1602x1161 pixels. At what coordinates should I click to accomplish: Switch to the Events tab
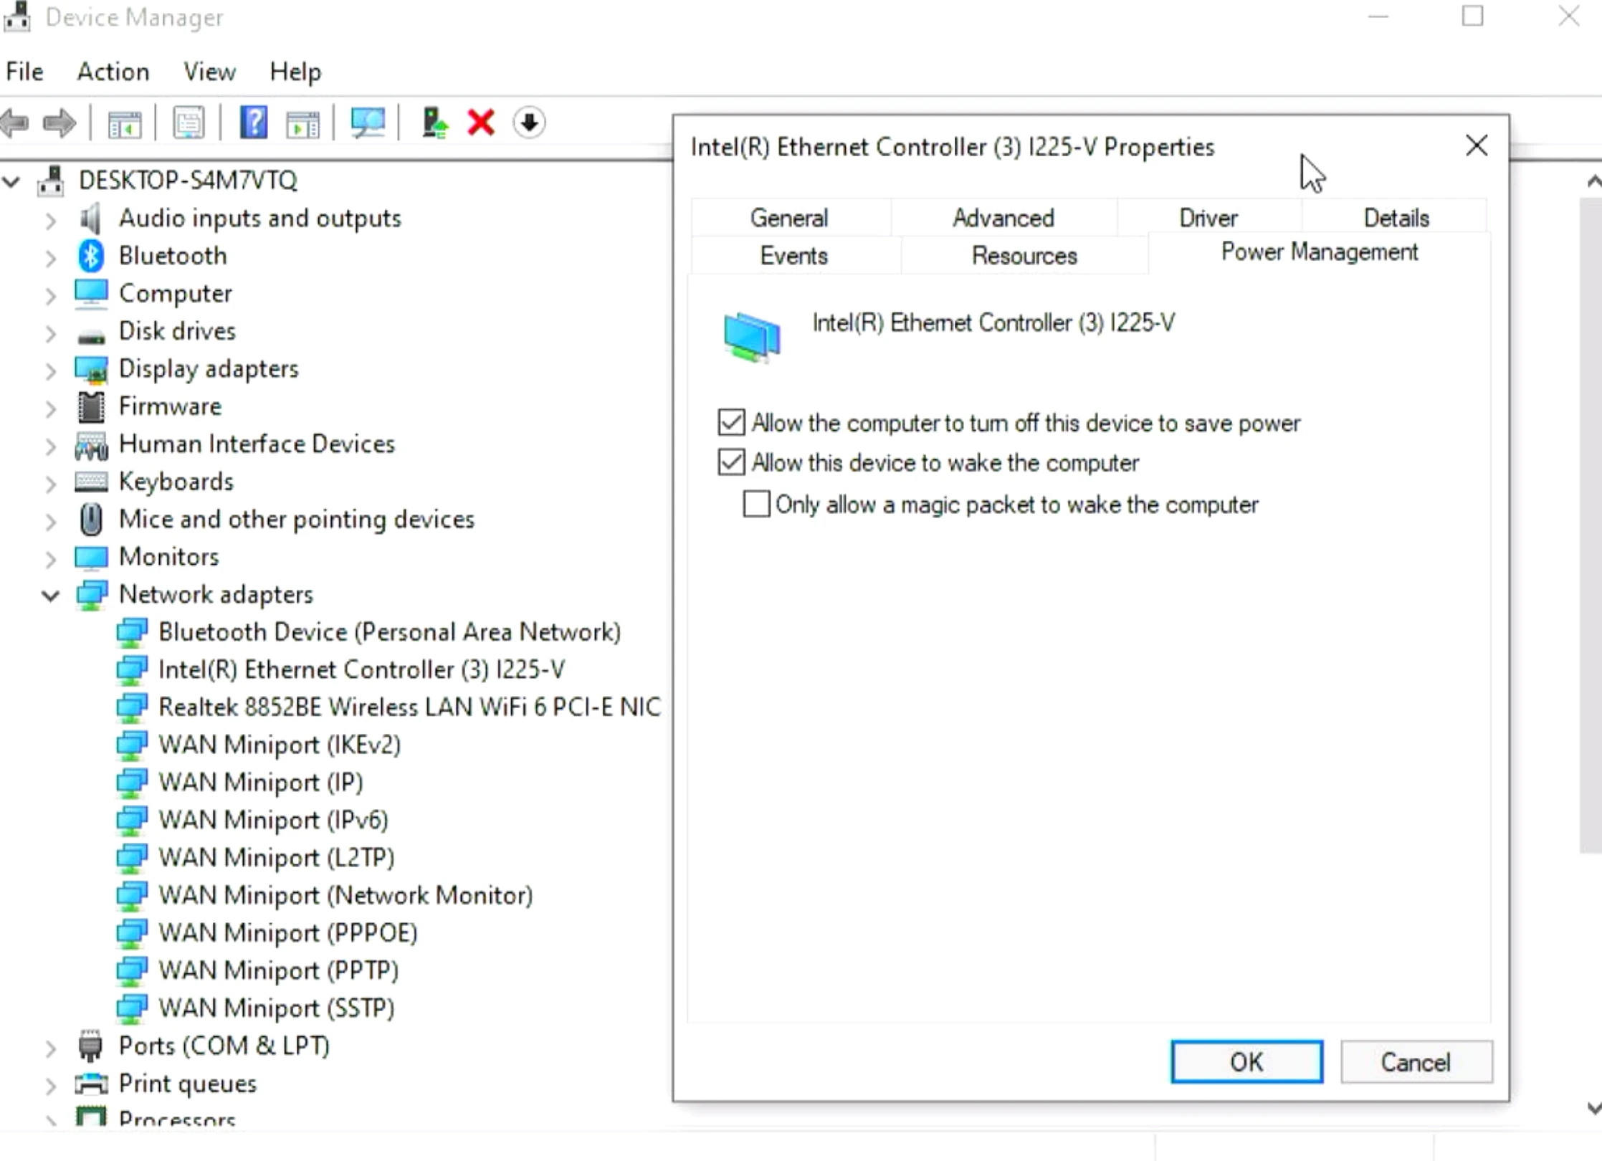click(x=794, y=255)
